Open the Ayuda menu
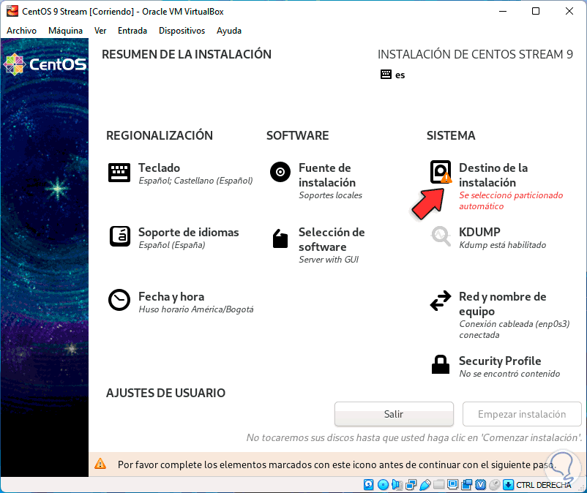The image size is (587, 493). (229, 31)
